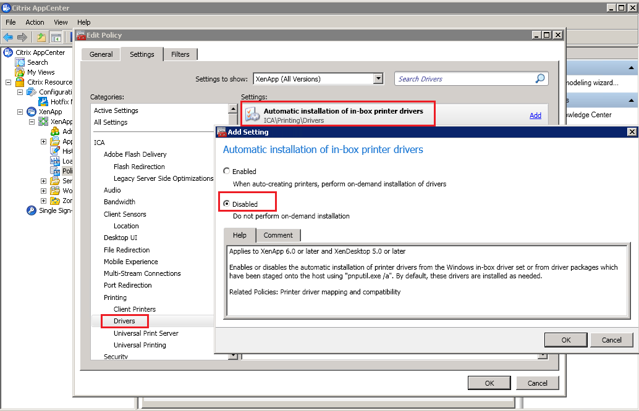Collapse the XenApp tree node

click(19, 111)
